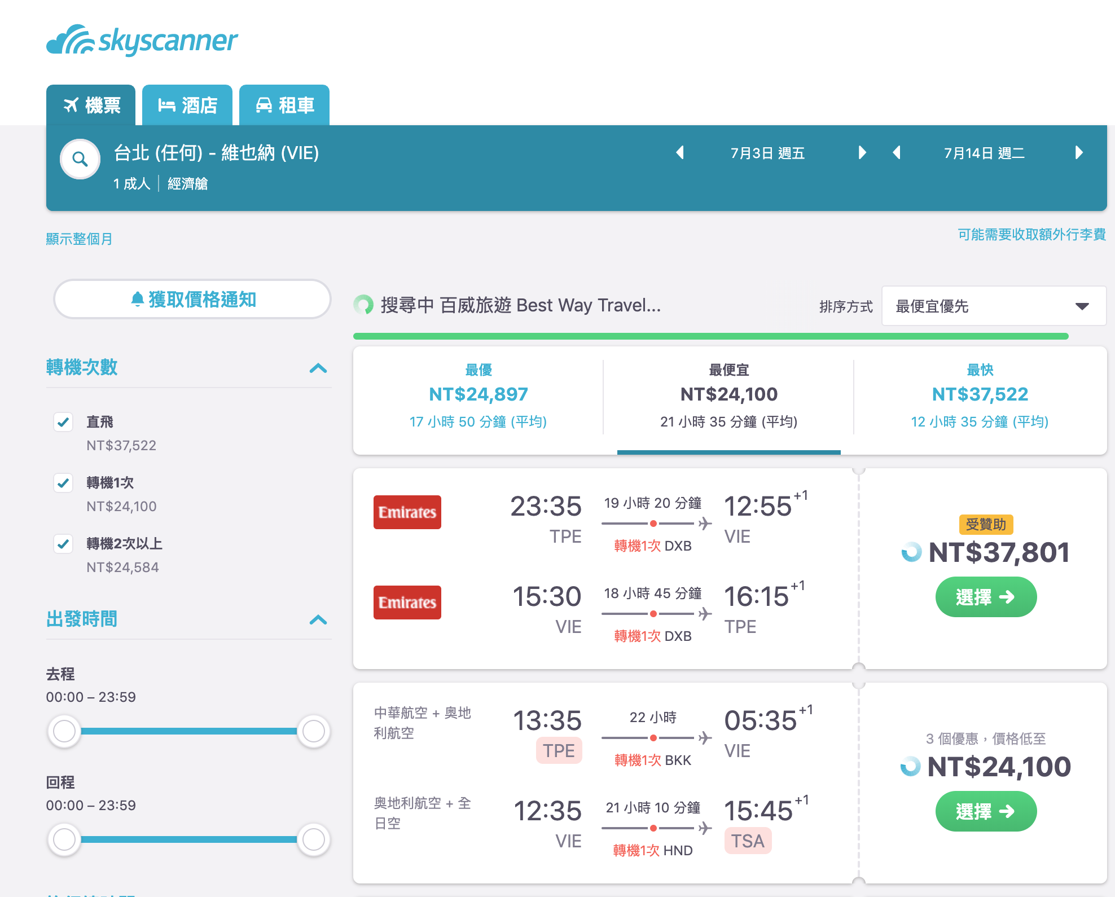The width and height of the screenshot is (1115, 897).
Task: Click the 搜尋中 loading spinner icon
Action: click(363, 305)
